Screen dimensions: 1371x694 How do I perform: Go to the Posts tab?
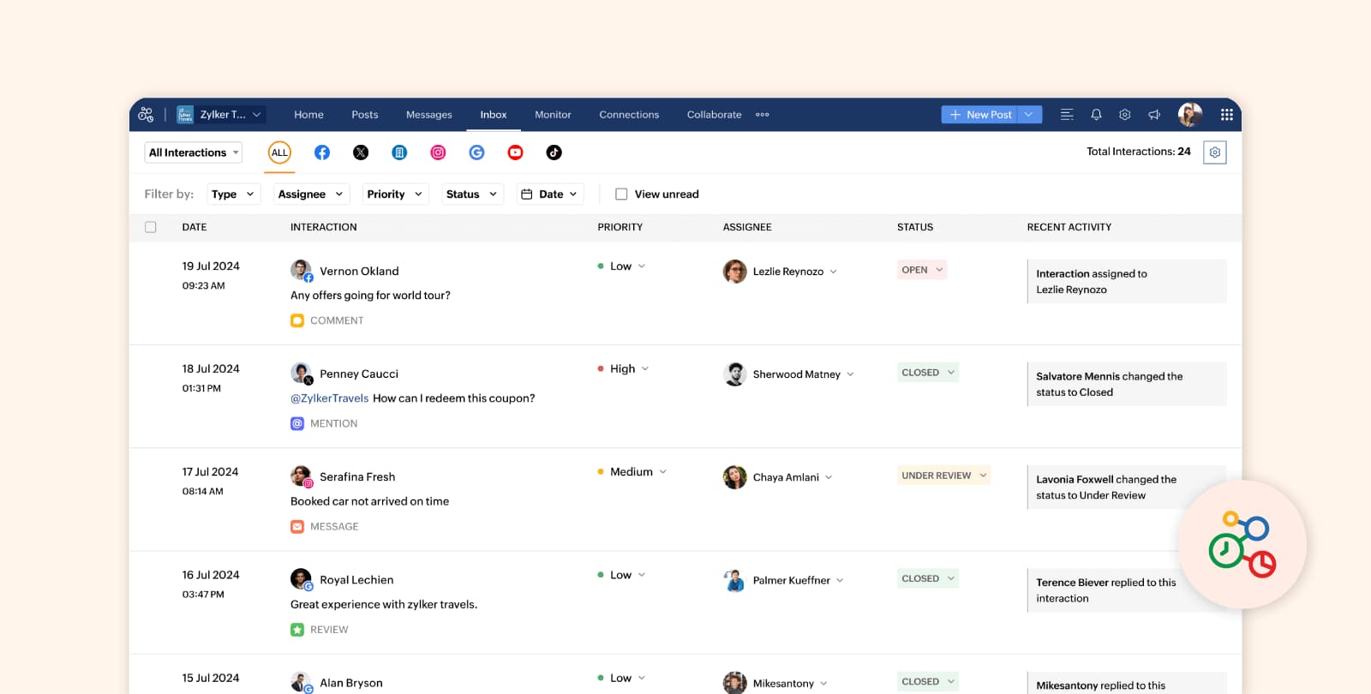(x=364, y=114)
